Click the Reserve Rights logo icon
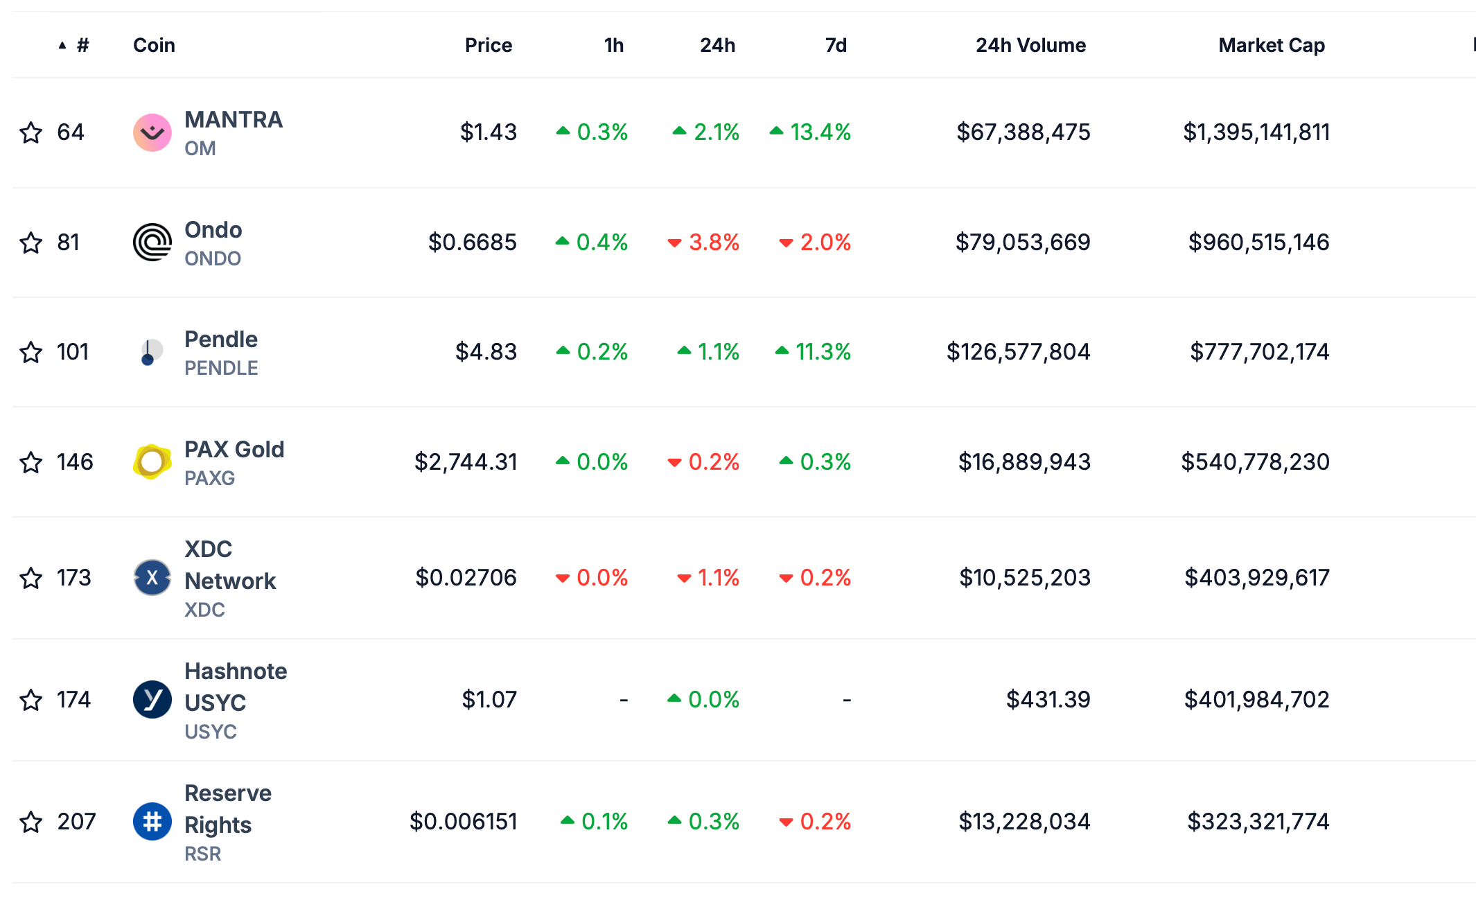 click(x=152, y=822)
